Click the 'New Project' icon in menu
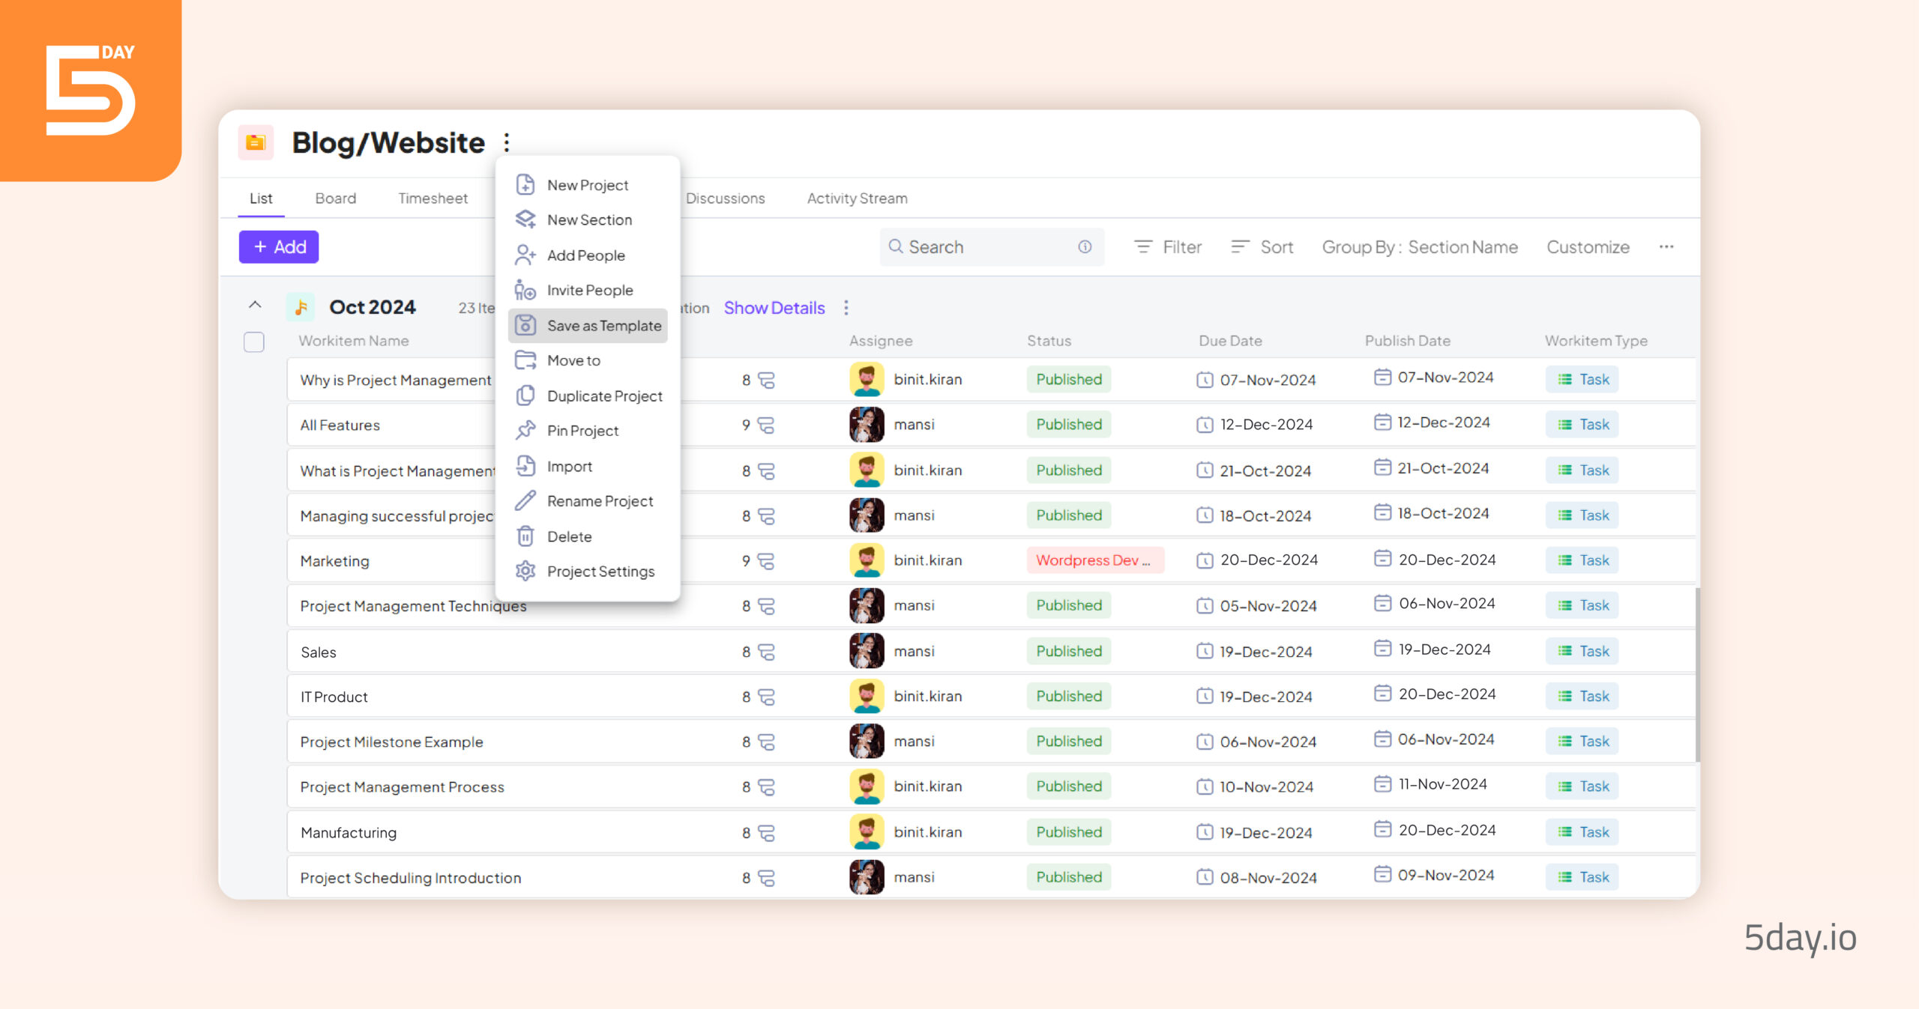This screenshot has height=1009, width=1919. 524,184
